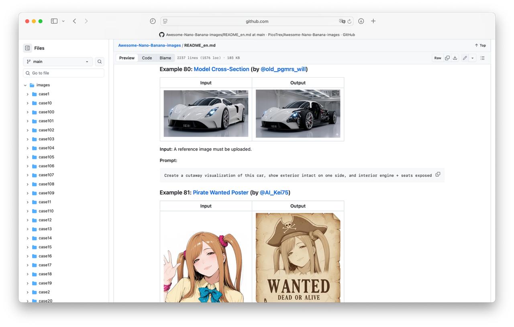Open the Wanted poster output image
Image resolution: width=514 pixels, height=327 pixels.
(298, 257)
